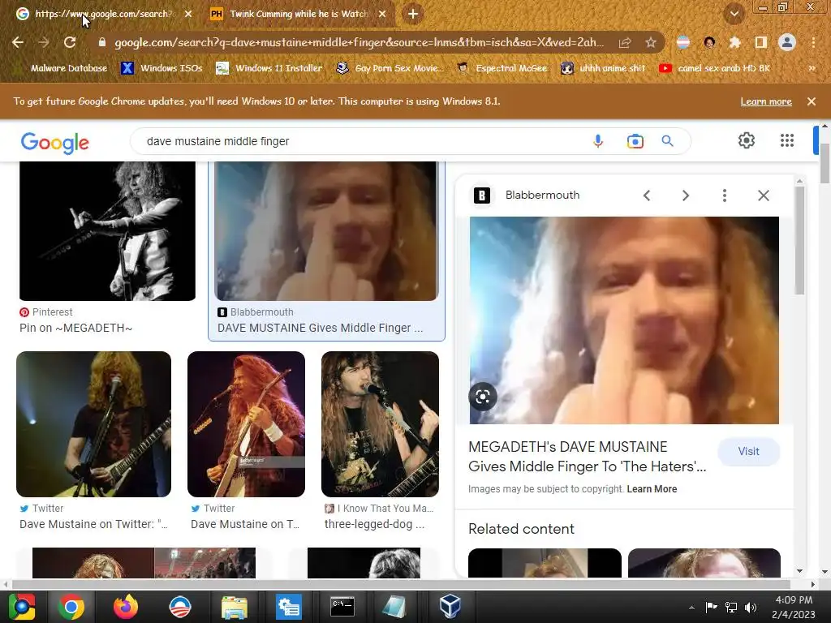831x623 pixels.
Task: Open the Espectral McGee bookmark
Action: tap(502, 68)
